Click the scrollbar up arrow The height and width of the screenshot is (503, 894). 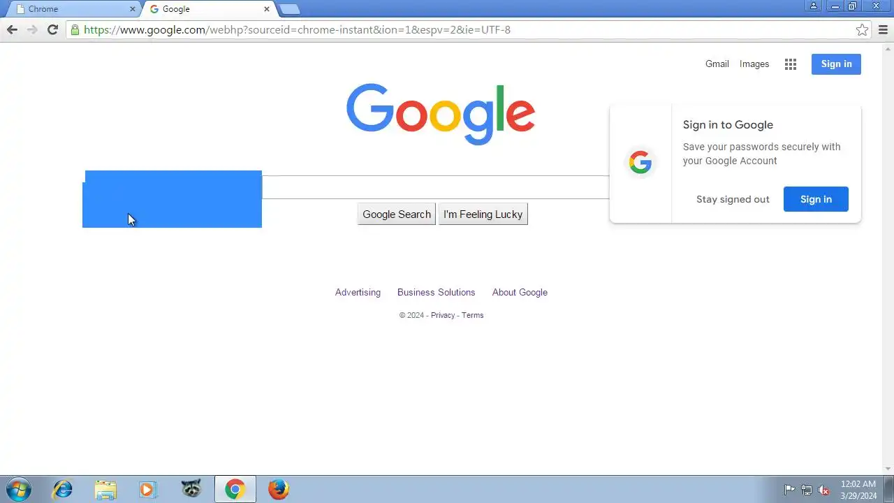(888, 49)
